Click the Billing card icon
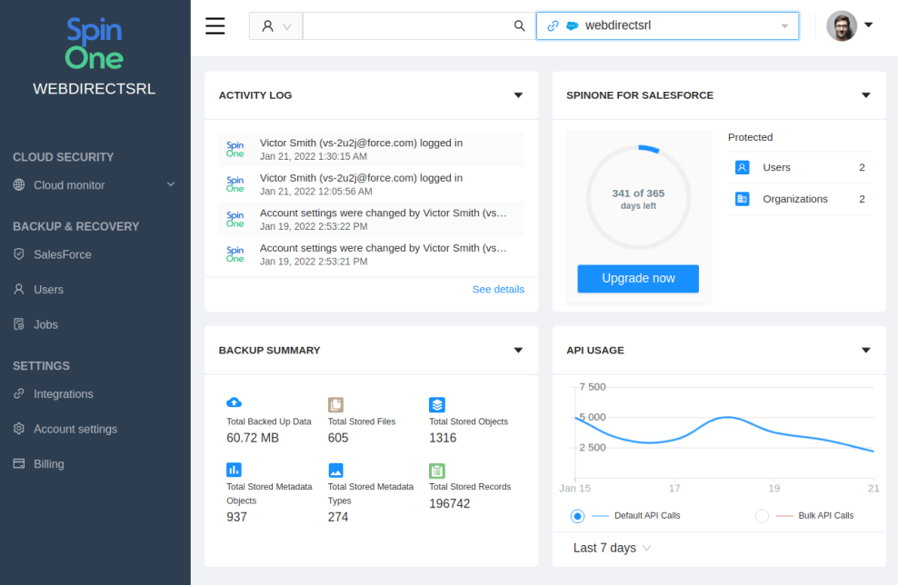This screenshot has width=898, height=585. tap(19, 463)
